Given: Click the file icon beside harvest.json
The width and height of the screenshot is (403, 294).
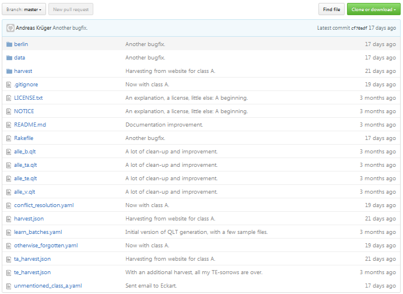Looking at the screenshot, I should 9,219.
